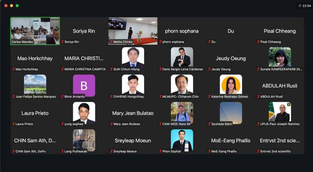This screenshot has height=172, width=313.
Task: Click the muted mic icon next to Phon Sophat
Action: click(160, 151)
